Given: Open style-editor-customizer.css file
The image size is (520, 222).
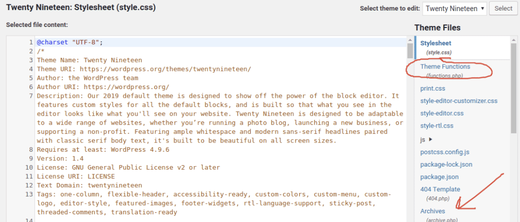Looking at the screenshot, I should click(459, 101).
